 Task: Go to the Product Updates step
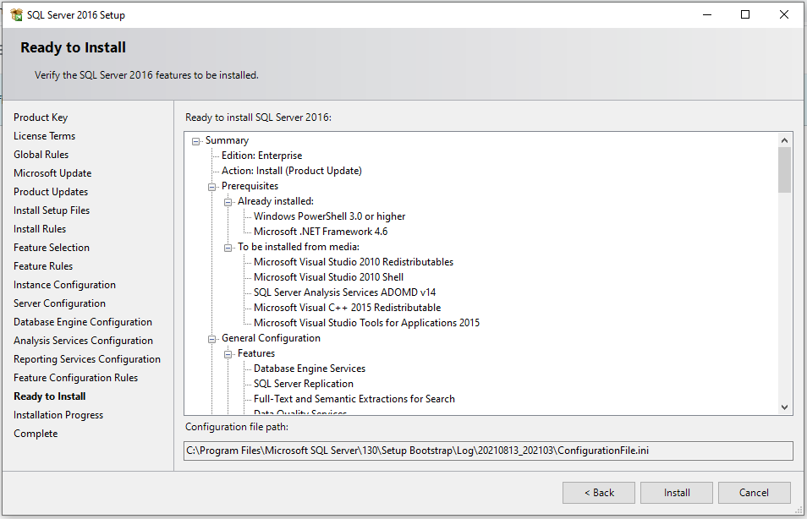pyautogui.click(x=51, y=192)
